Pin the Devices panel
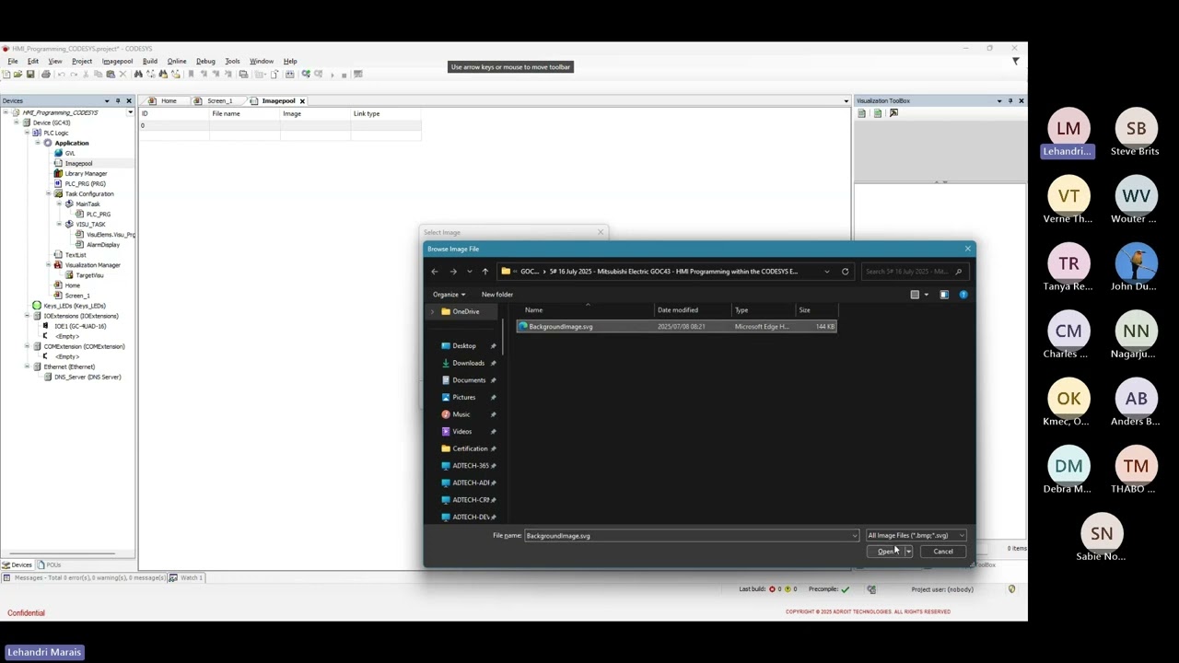 [x=118, y=100]
